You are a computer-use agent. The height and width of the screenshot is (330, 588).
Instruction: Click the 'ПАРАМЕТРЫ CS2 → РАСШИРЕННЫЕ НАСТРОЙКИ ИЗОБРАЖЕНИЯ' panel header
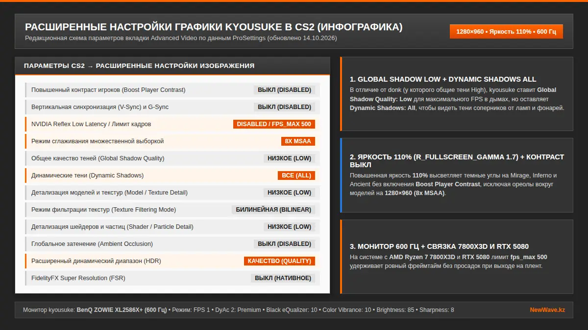coord(172,66)
